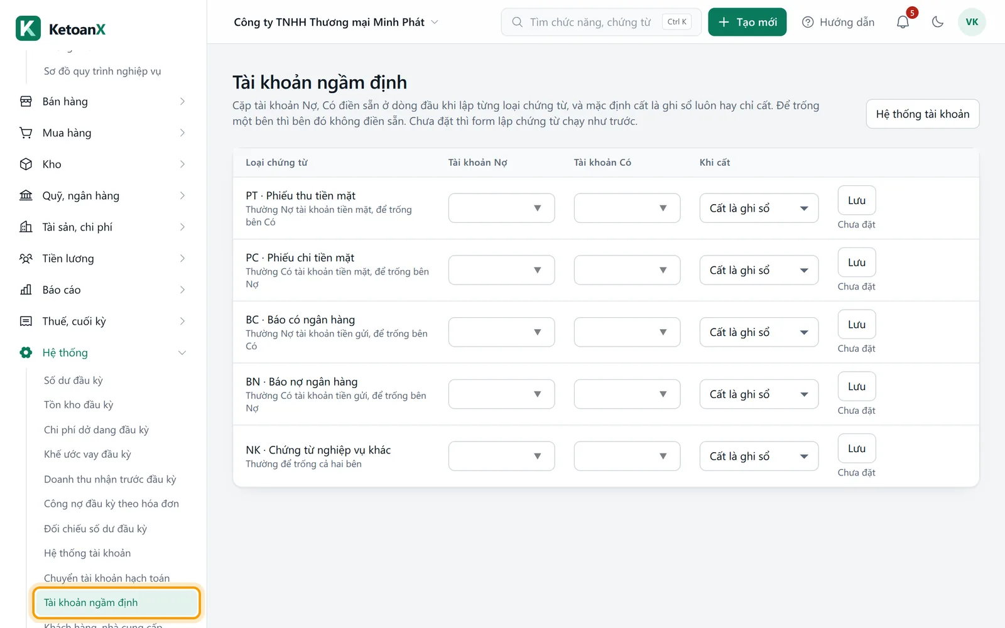Open Tài khoản Nợ dropdown for BN row

(x=501, y=394)
